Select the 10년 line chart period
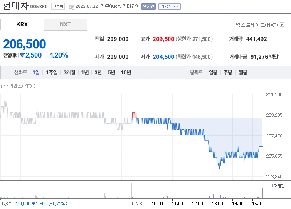 coord(126,72)
